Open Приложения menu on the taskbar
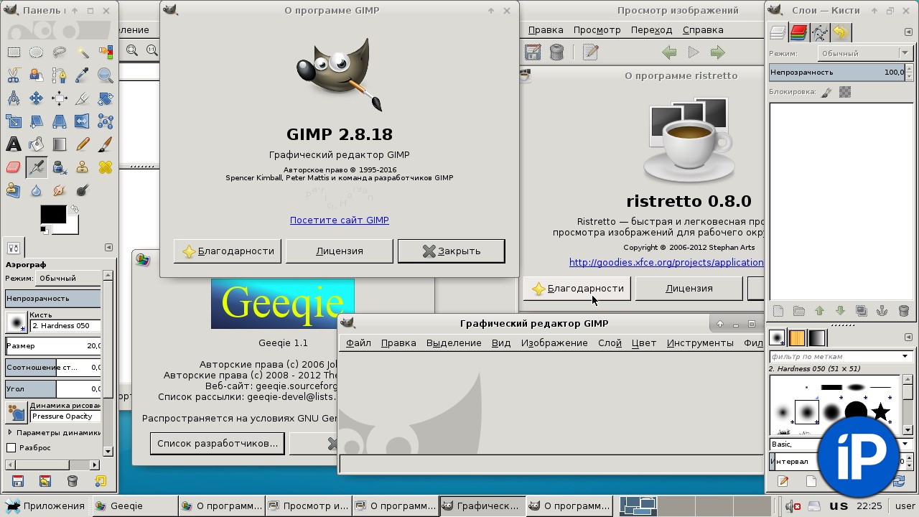Image resolution: width=919 pixels, height=517 pixels. 45,506
